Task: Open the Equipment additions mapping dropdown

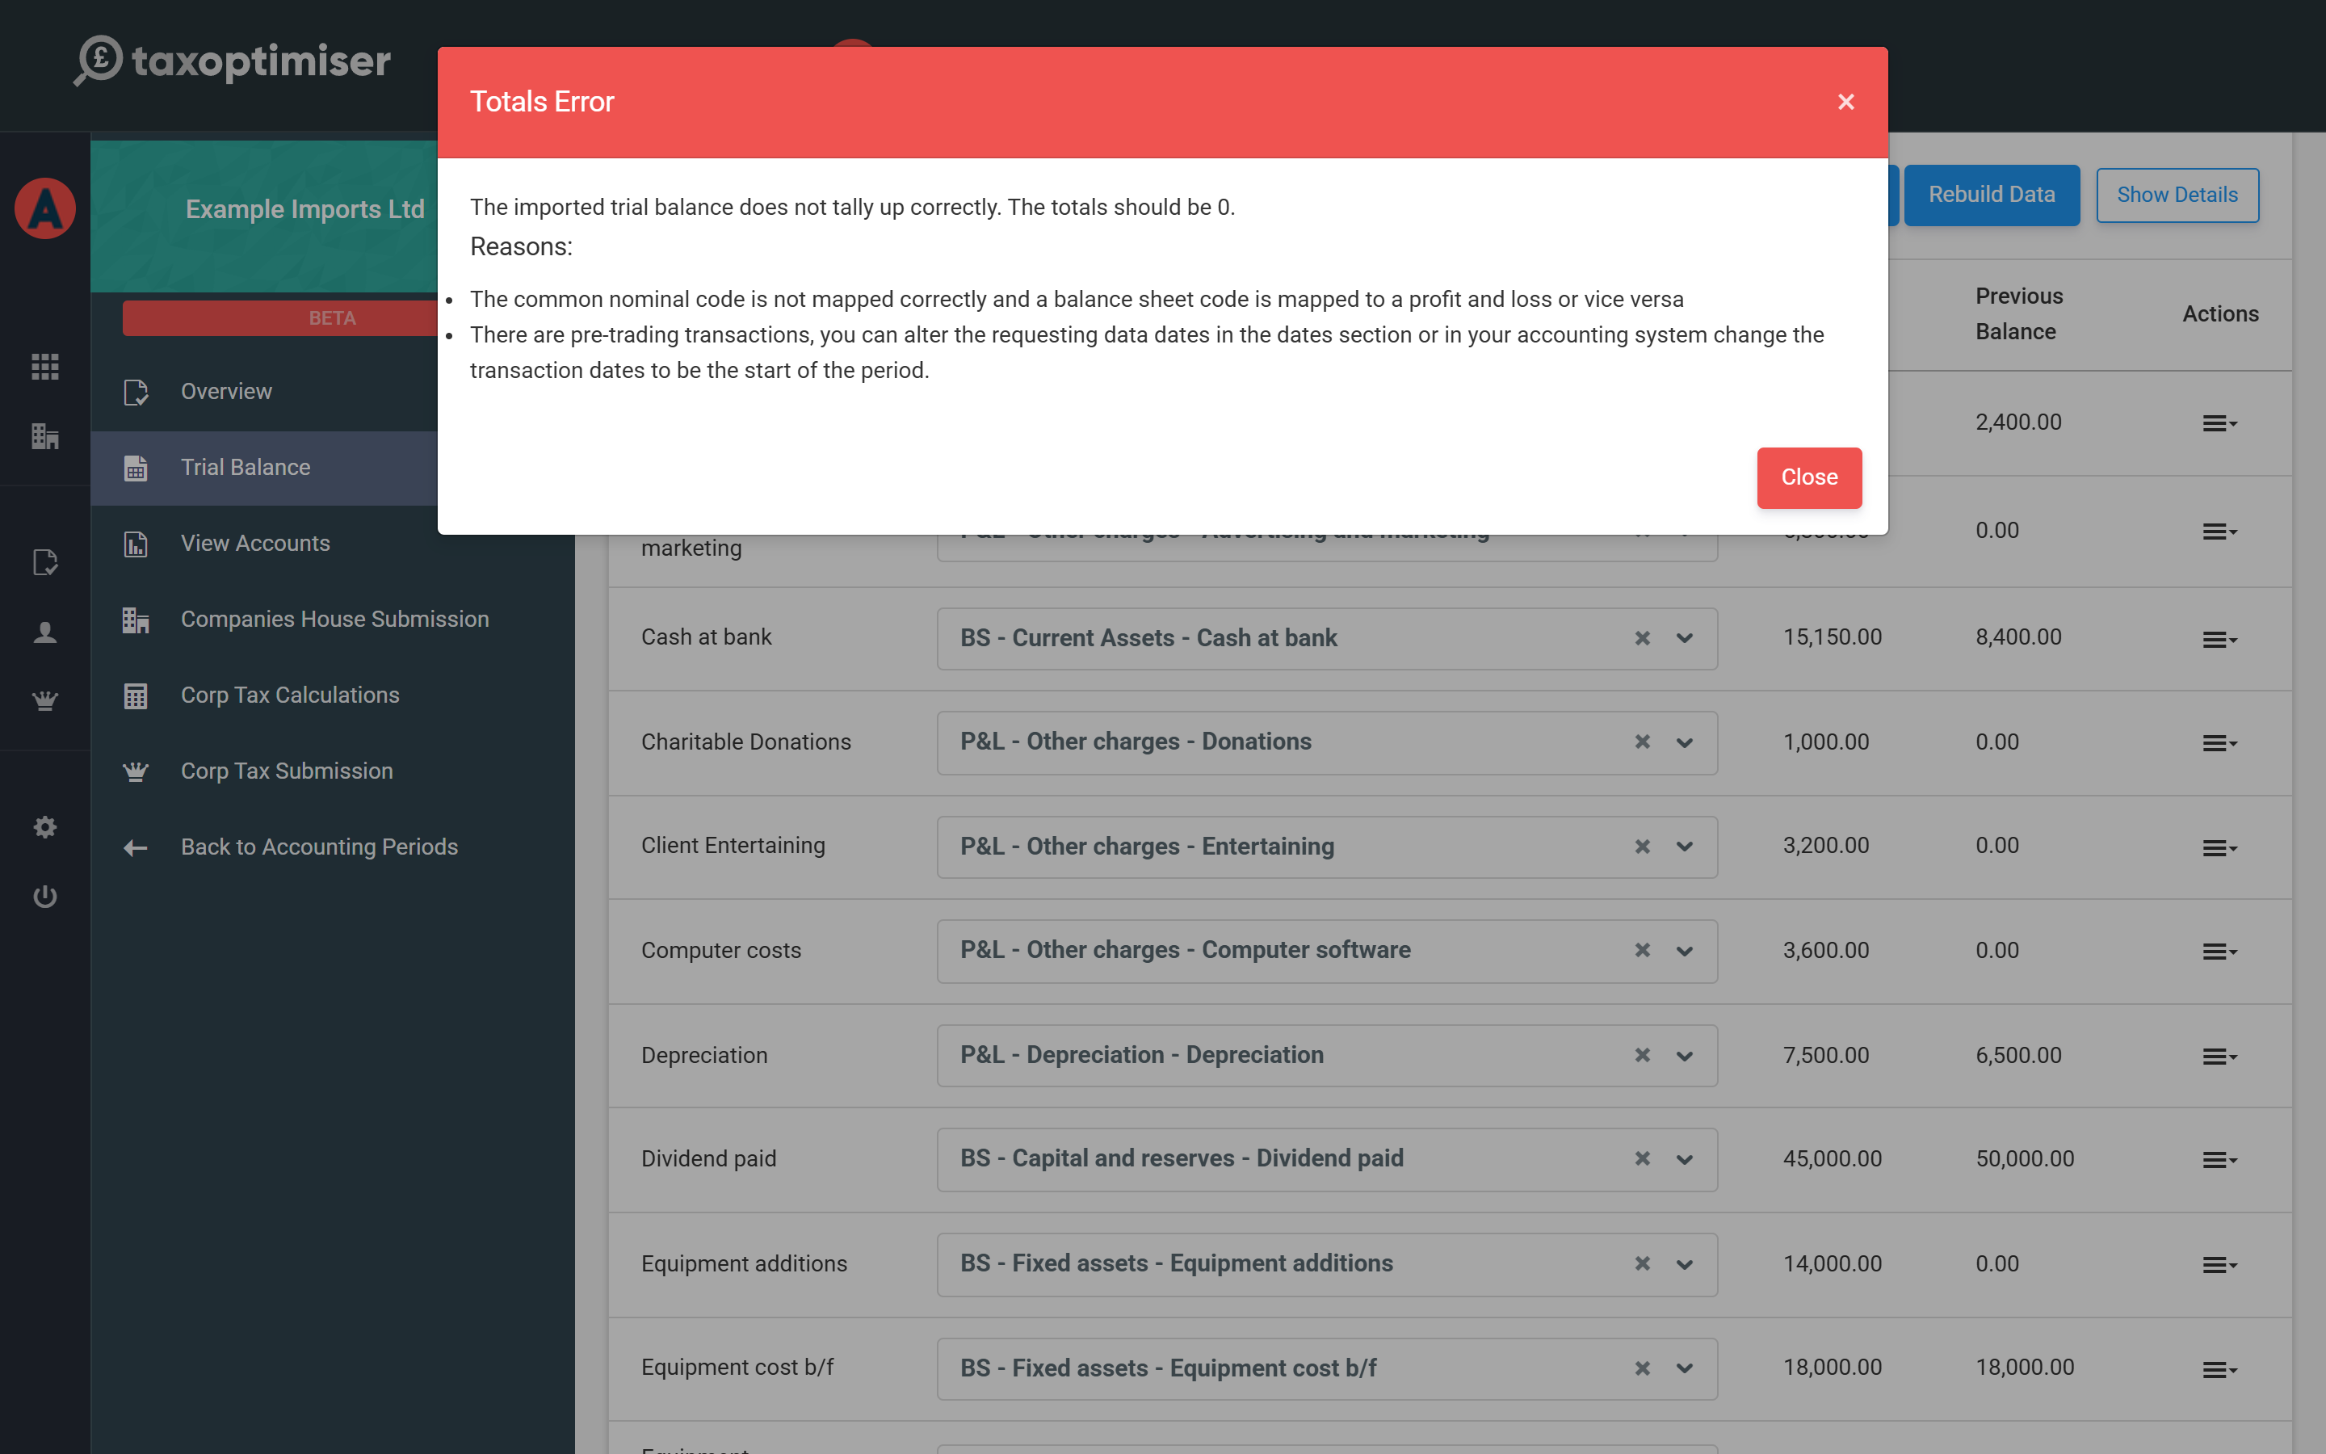Action: 1684,1264
